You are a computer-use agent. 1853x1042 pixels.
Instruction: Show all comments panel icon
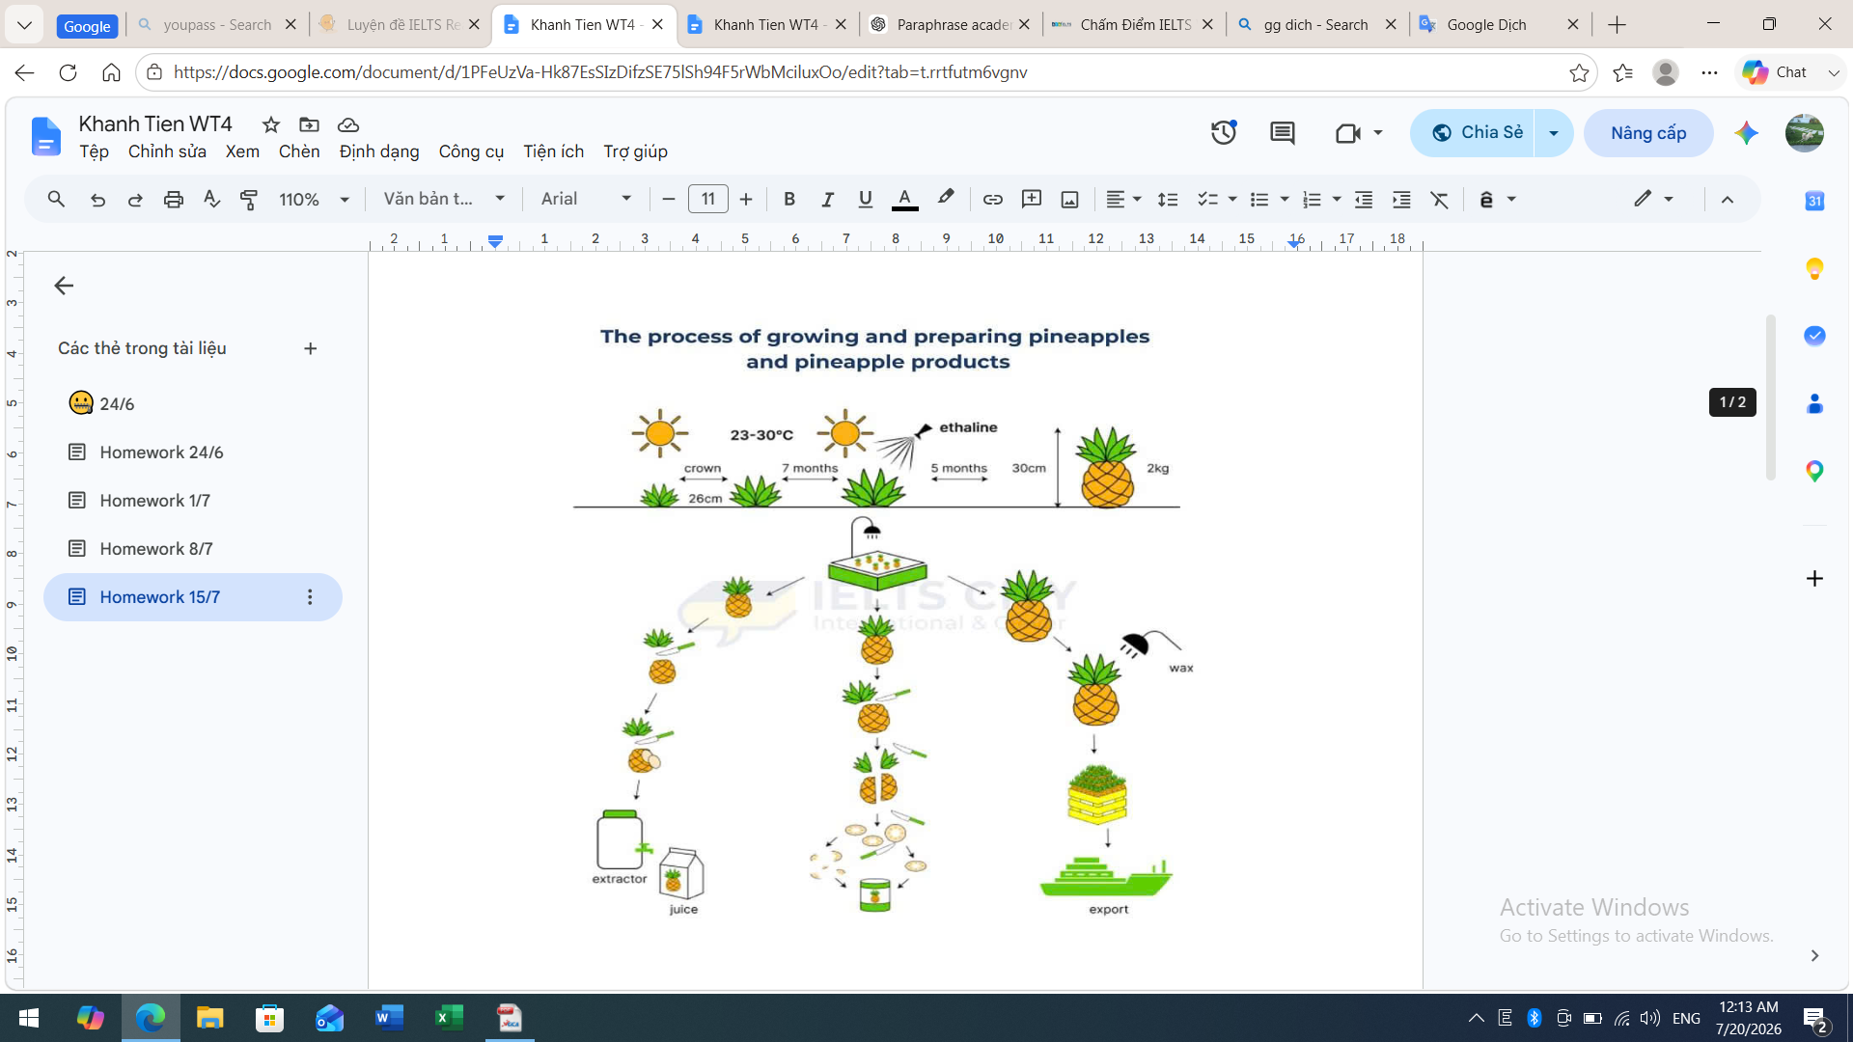tap(1283, 133)
